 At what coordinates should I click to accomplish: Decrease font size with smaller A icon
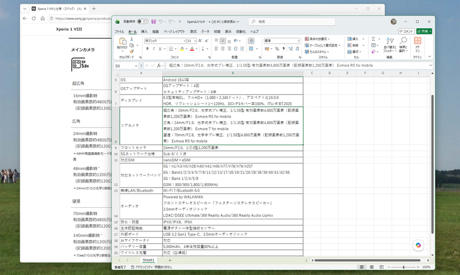pyautogui.click(x=206, y=41)
